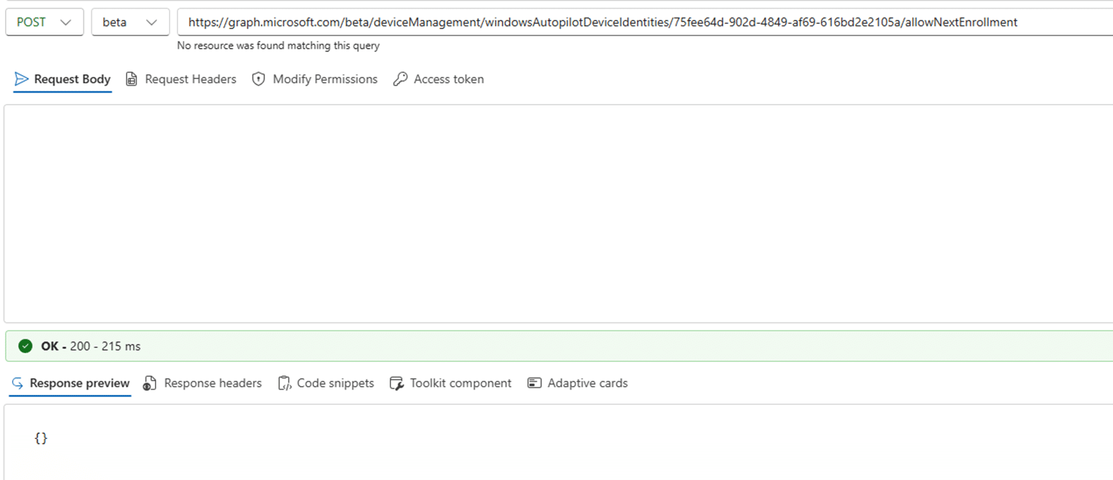Switch to the Response headers tab
1113x480 pixels.
212,382
